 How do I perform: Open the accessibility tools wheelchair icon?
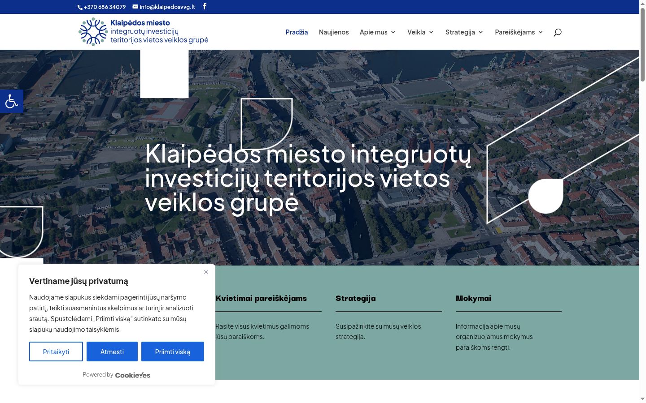[x=12, y=101]
